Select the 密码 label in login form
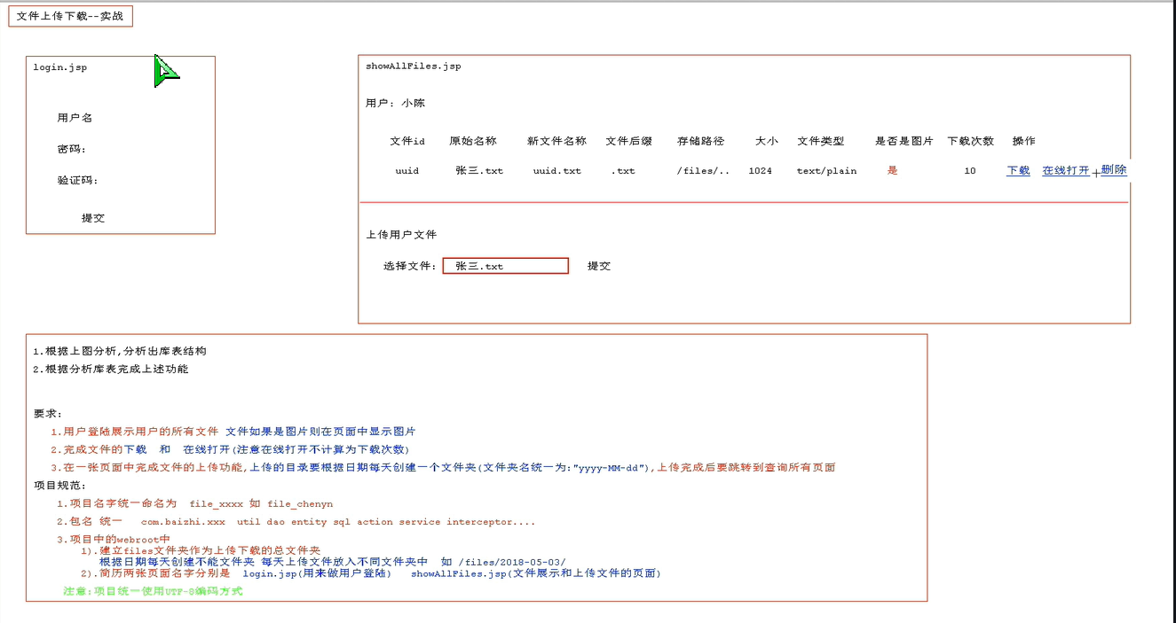 coord(71,149)
